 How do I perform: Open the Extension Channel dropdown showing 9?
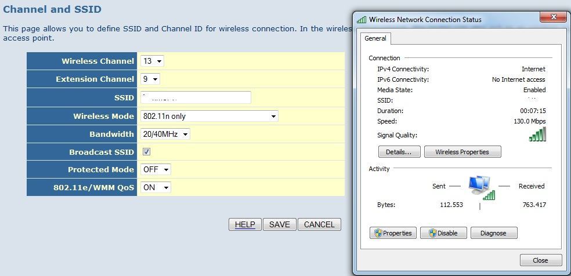[x=150, y=79]
